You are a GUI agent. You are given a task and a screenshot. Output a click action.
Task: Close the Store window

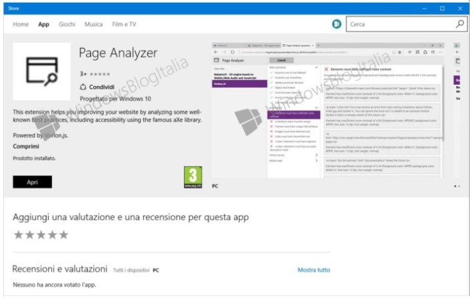pos(460,9)
